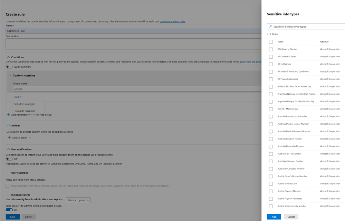Collapse the Content contains section
The height and width of the screenshot is (221, 345).
pos(10,75)
